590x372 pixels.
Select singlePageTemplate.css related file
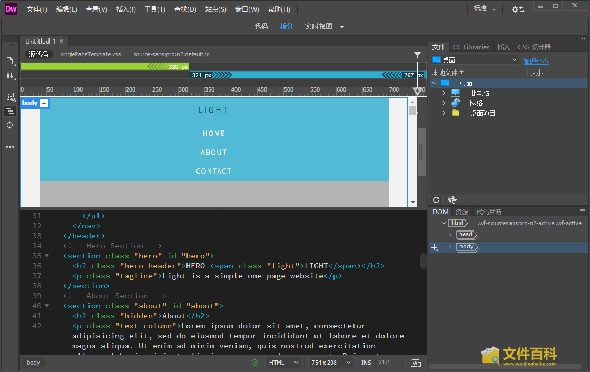click(x=91, y=54)
